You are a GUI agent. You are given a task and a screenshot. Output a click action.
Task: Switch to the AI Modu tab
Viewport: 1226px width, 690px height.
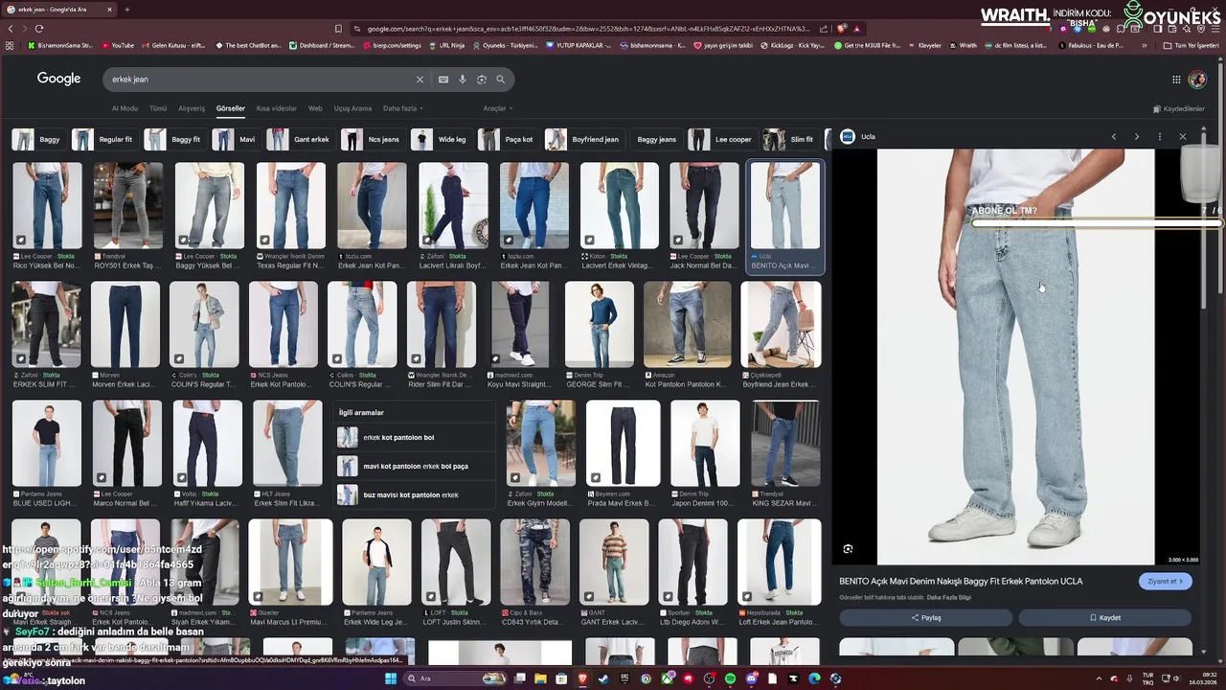[x=125, y=108]
